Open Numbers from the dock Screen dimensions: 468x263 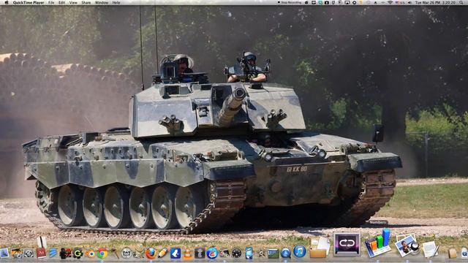[x=378, y=243]
